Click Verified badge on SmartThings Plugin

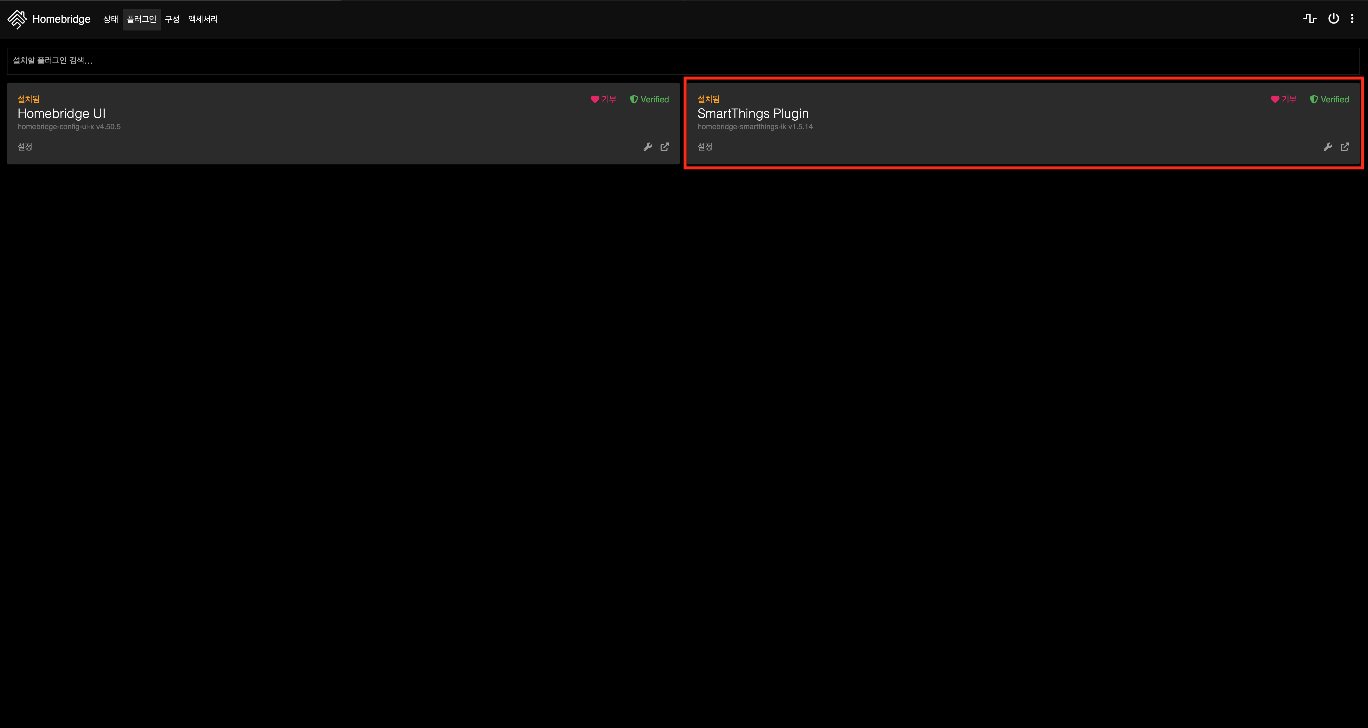(x=1329, y=99)
